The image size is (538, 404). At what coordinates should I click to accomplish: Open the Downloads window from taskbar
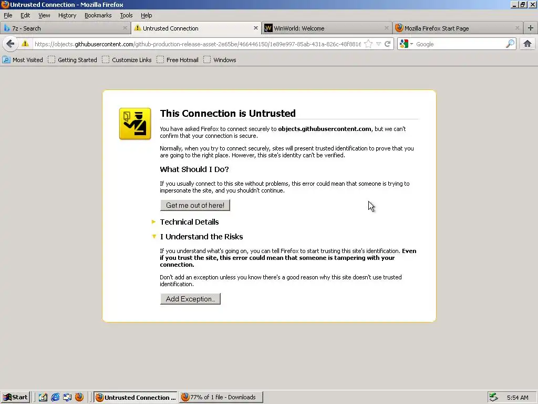click(221, 398)
